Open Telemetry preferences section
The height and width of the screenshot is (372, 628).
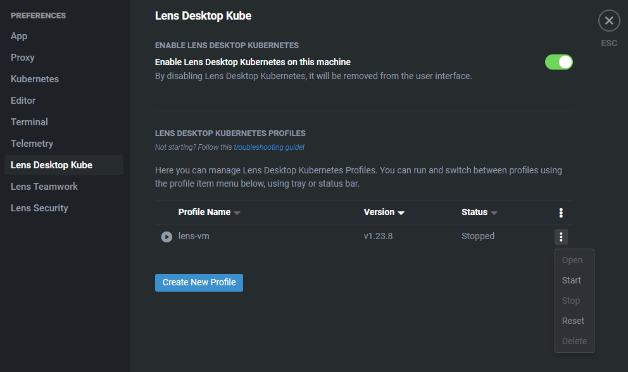(32, 144)
